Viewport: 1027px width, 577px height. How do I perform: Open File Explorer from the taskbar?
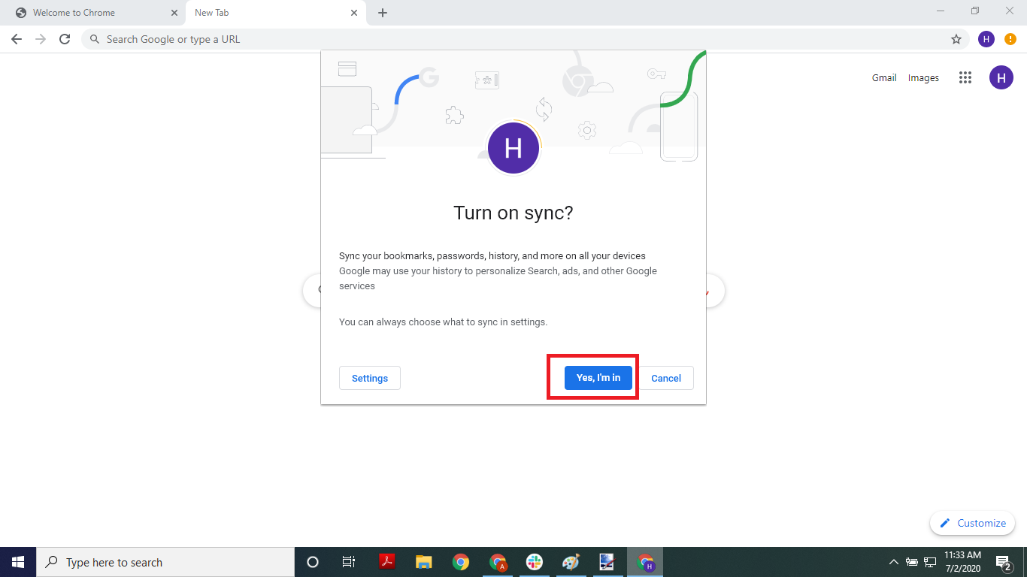pyautogui.click(x=423, y=562)
